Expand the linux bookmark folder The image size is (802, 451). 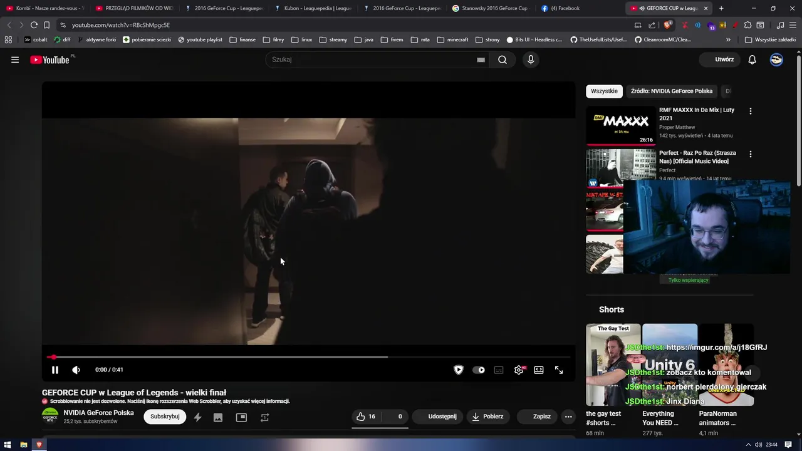301,39
